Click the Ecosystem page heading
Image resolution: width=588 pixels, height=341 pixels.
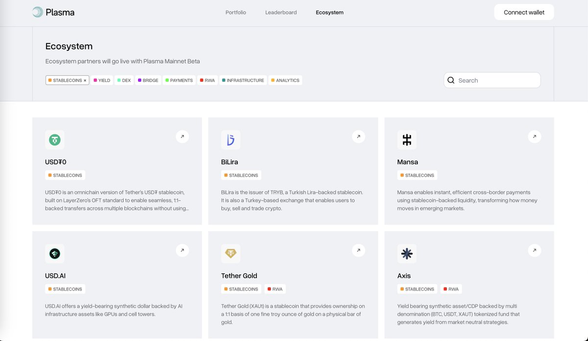tap(69, 46)
